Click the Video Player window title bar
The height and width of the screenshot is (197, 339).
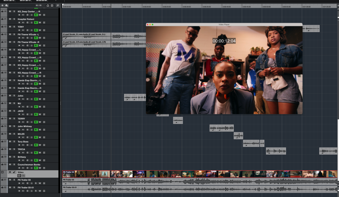224,25
